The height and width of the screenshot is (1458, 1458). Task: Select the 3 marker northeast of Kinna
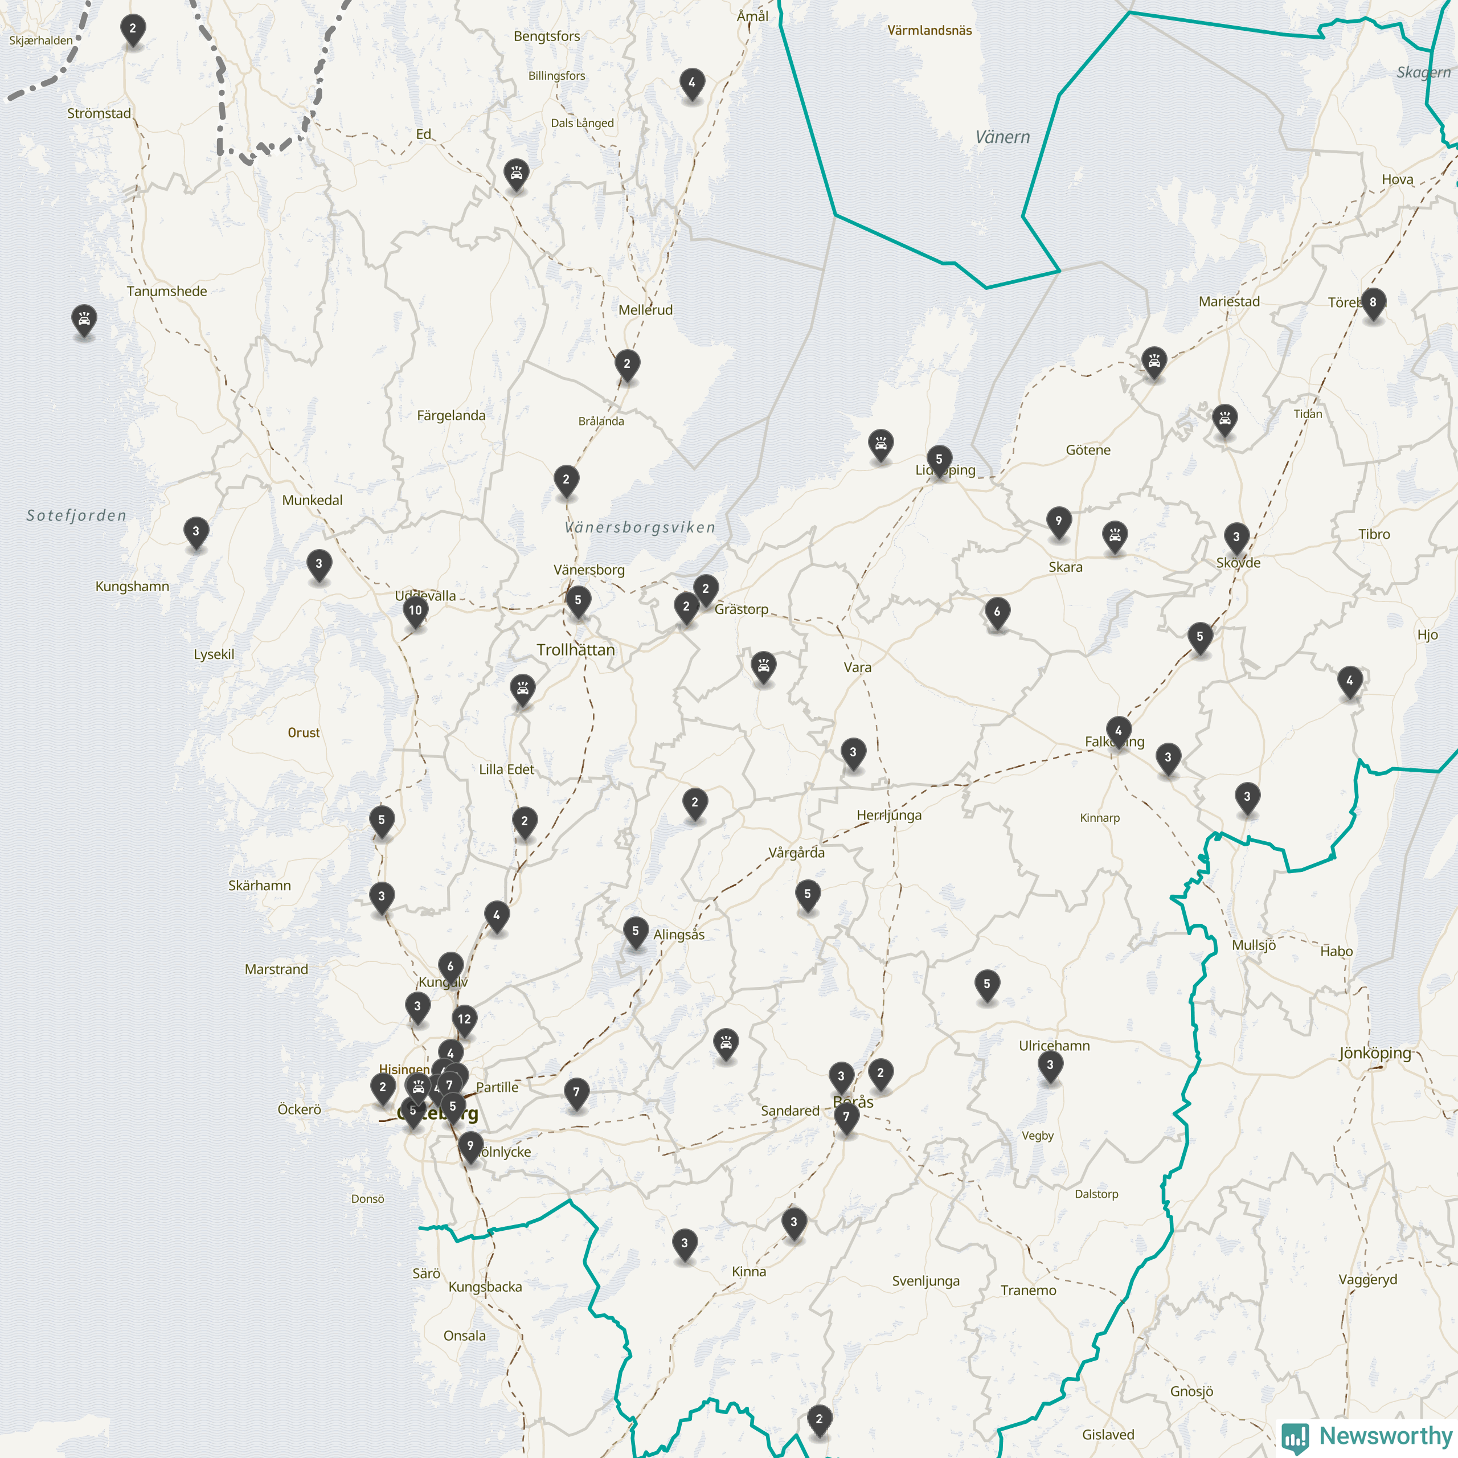[794, 1224]
